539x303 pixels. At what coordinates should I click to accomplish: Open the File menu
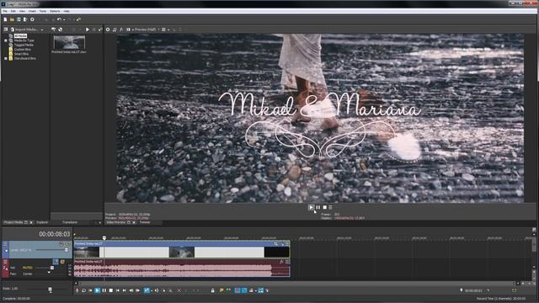click(x=5, y=11)
